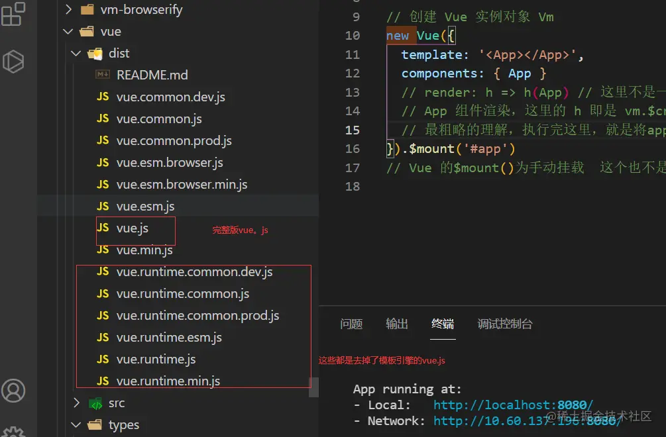
Task: Open the http://localhost:8080/ link in terminal
Action: [x=513, y=405]
